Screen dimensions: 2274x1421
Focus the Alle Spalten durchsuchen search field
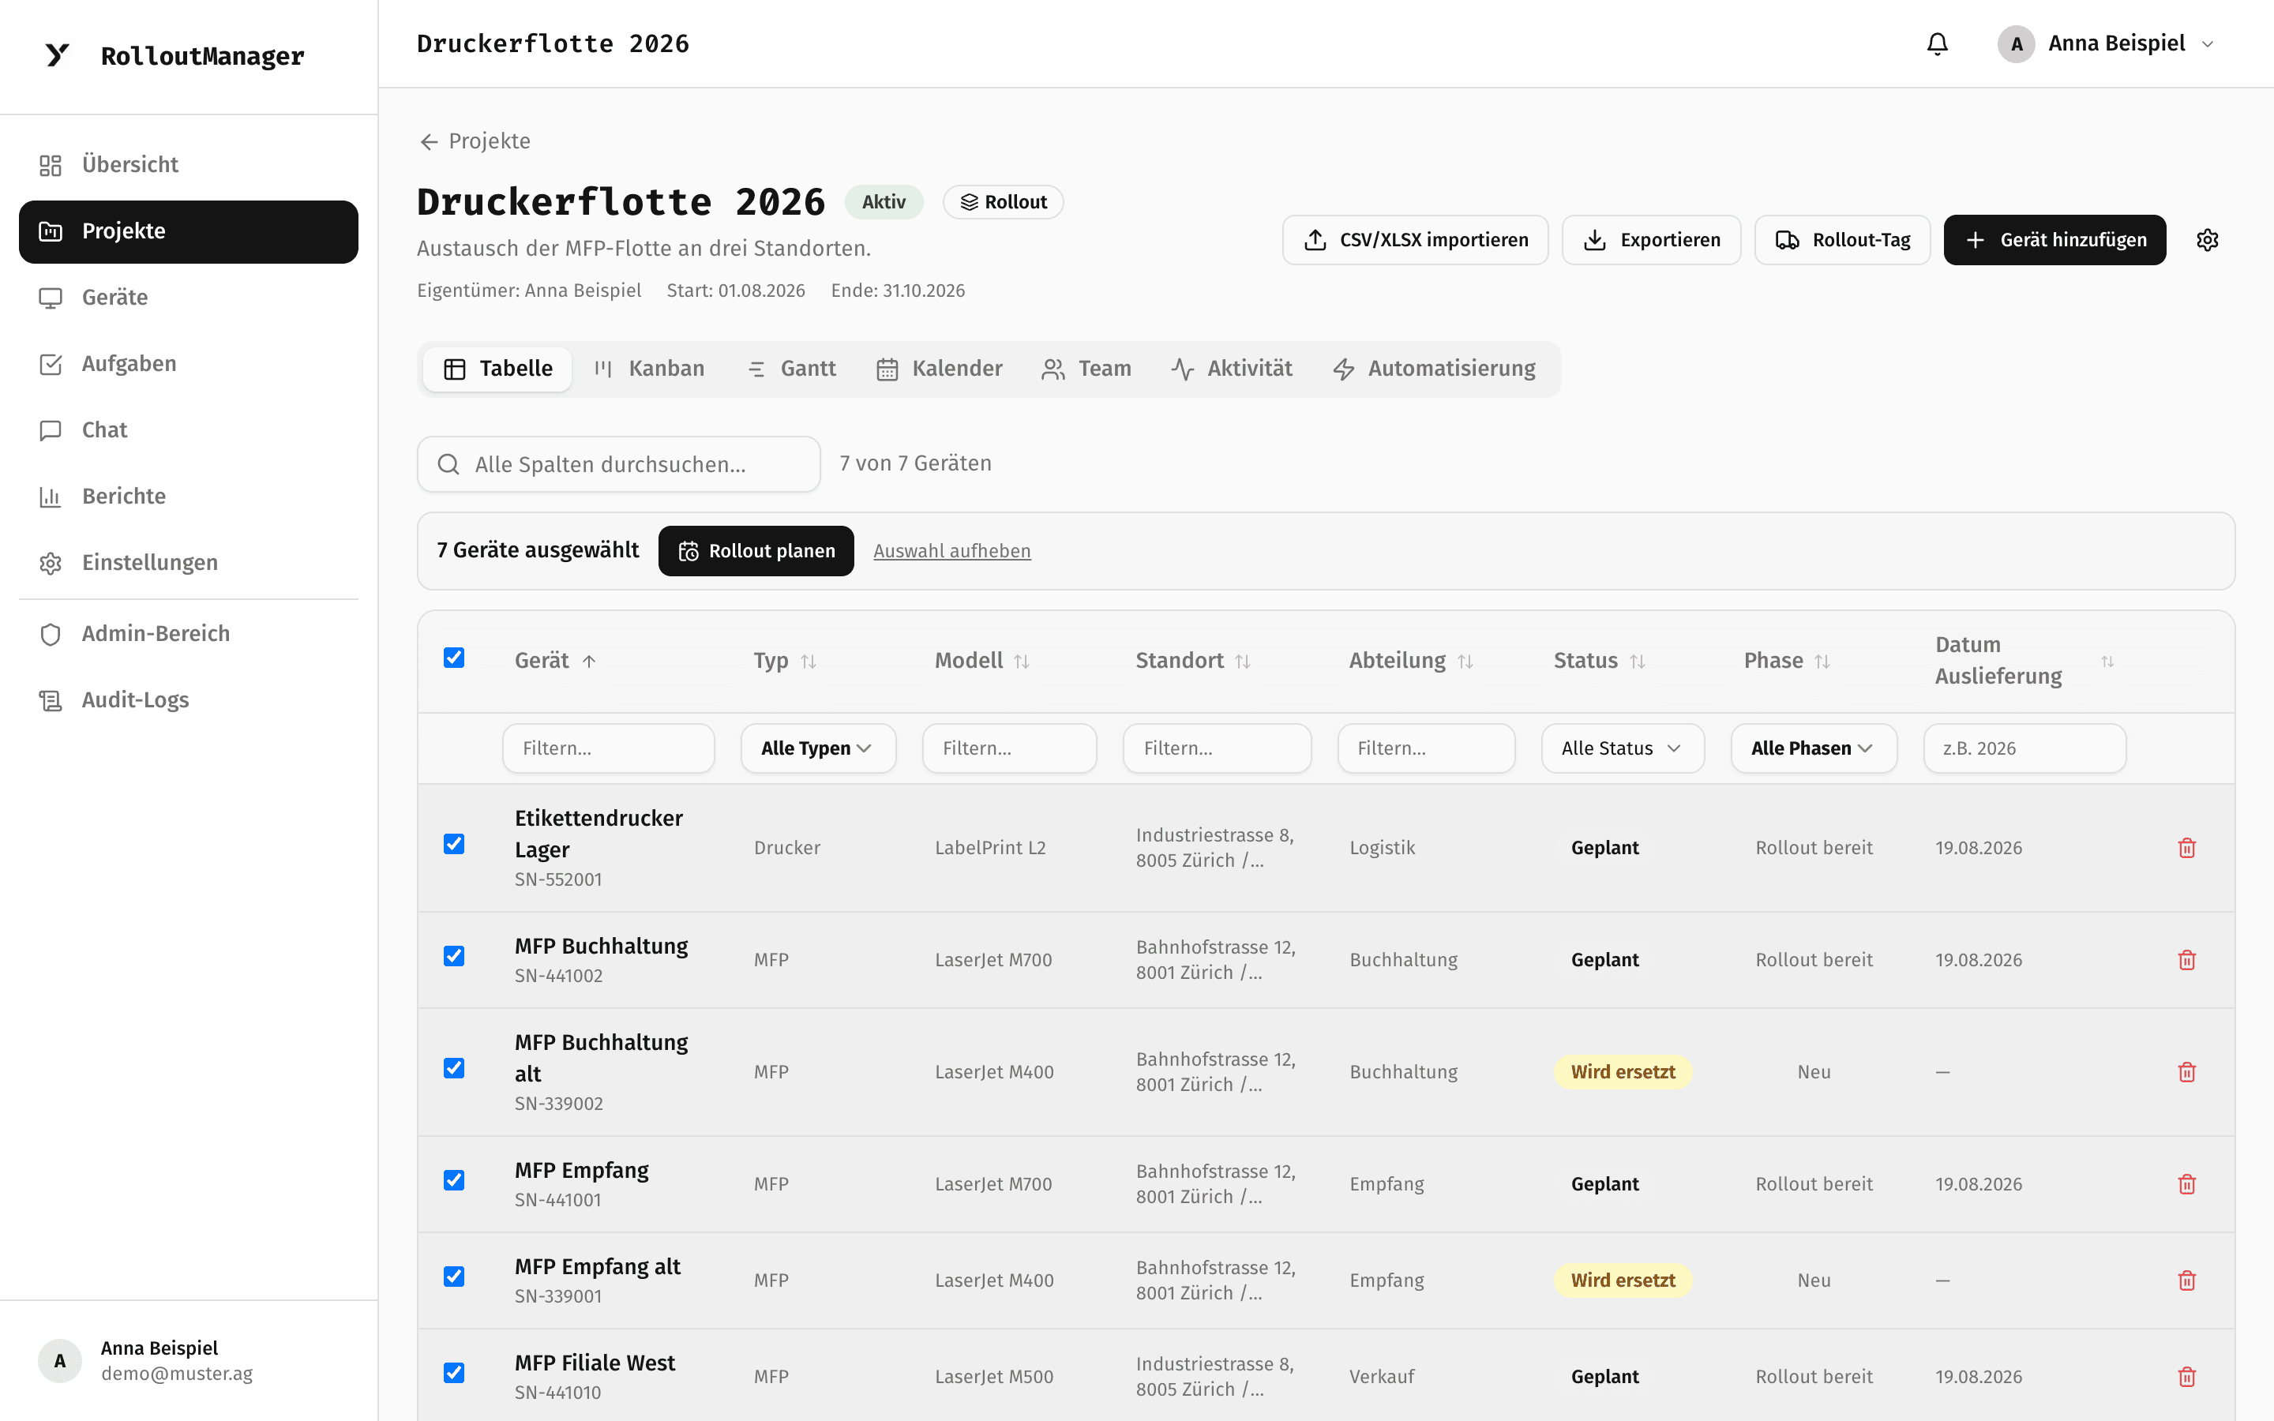[618, 464]
